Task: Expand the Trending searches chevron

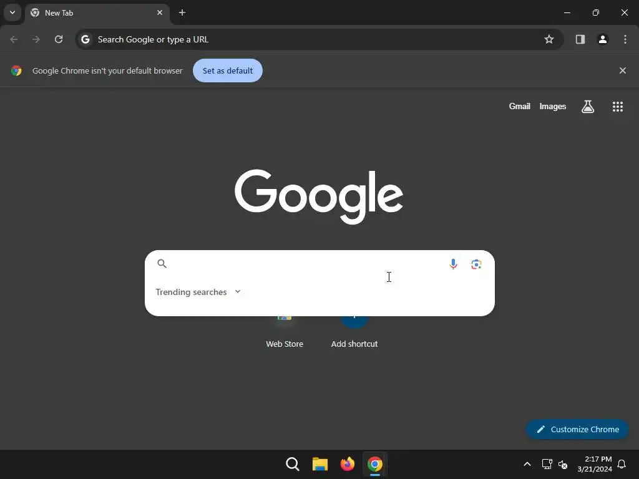Action: 238,292
